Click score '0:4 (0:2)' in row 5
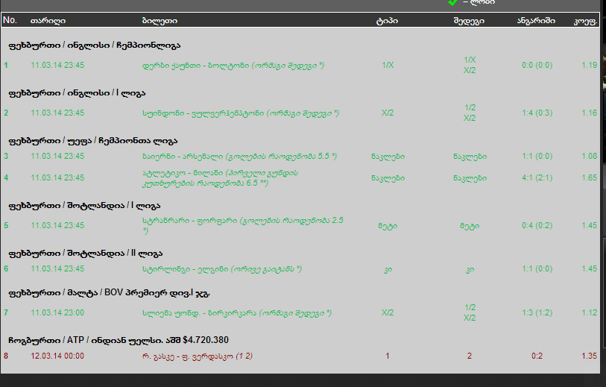The height and width of the screenshot is (387, 606). coord(537,225)
